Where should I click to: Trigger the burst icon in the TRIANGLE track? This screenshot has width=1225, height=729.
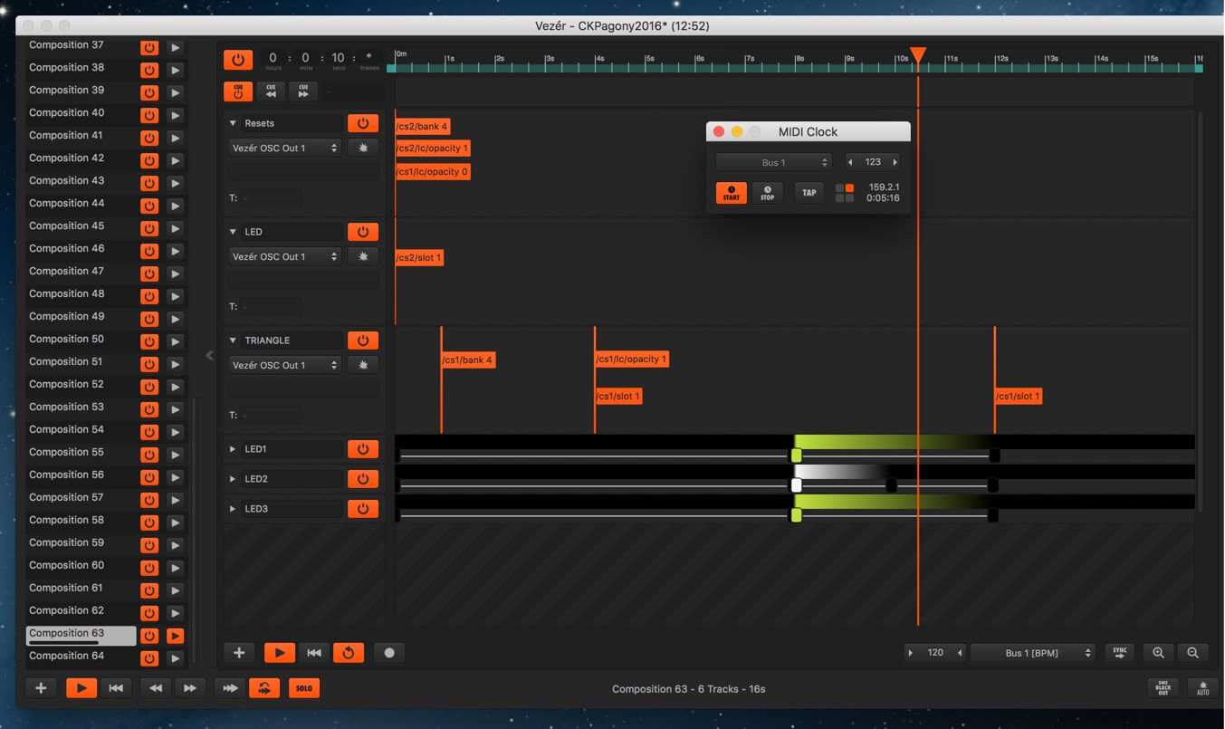pos(363,365)
